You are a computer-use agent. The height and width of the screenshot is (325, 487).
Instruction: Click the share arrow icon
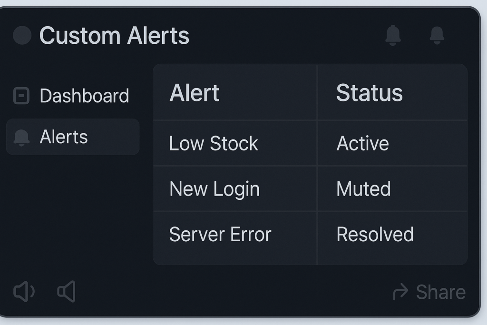click(x=400, y=292)
